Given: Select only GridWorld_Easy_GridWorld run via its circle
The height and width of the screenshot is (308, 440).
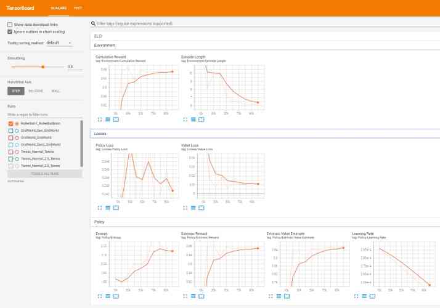Looking at the screenshot, I should pyautogui.click(x=17, y=131).
